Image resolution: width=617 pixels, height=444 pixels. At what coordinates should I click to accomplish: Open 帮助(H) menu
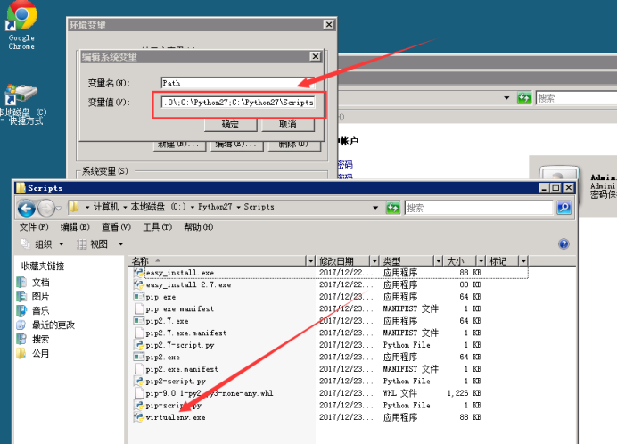click(198, 227)
